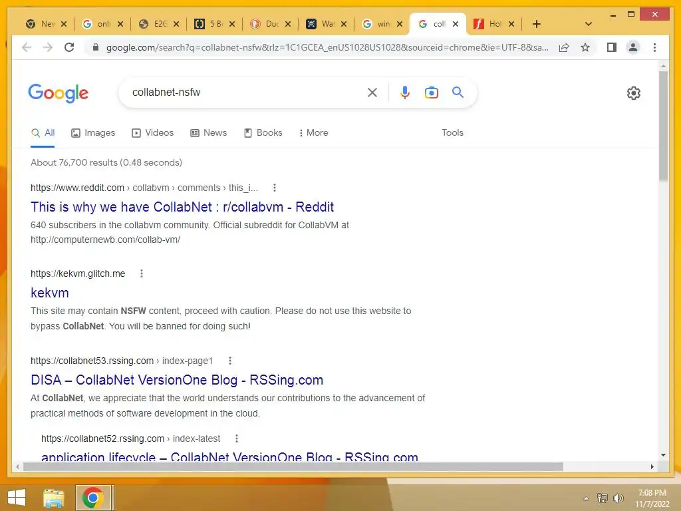Expand the tab search dropdown
The width and height of the screenshot is (681, 511).
click(589, 24)
